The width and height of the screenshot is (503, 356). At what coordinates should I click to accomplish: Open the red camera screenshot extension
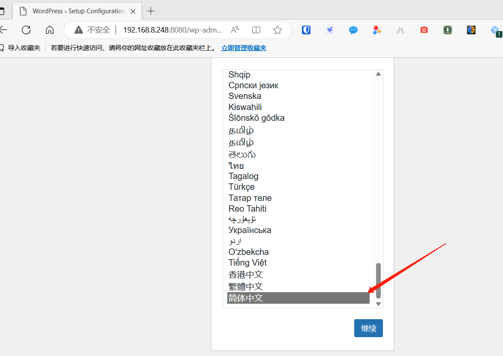[424, 30]
